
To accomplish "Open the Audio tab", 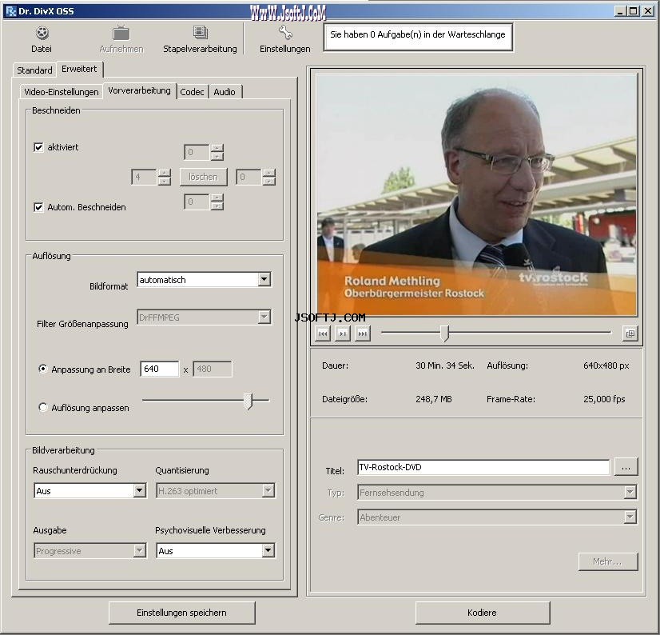I will point(225,92).
